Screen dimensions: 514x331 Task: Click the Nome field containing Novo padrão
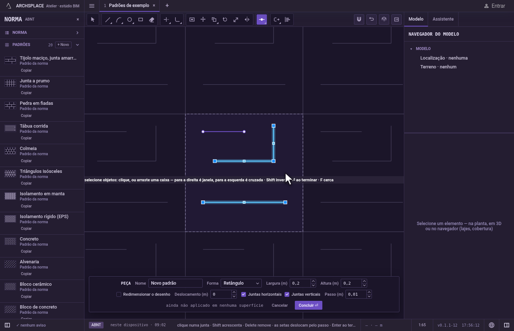tap(175, 283)
